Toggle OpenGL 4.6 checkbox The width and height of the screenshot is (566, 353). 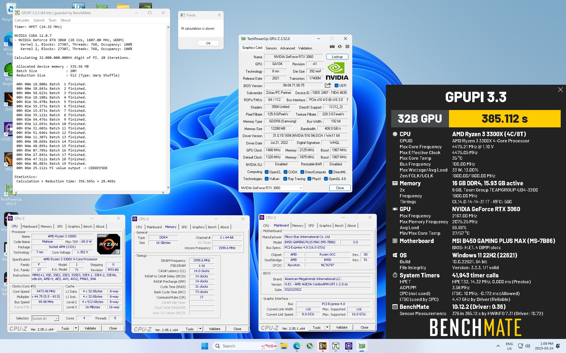click(326, 179)
